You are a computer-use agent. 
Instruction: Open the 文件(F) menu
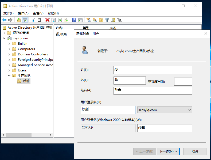9,13
